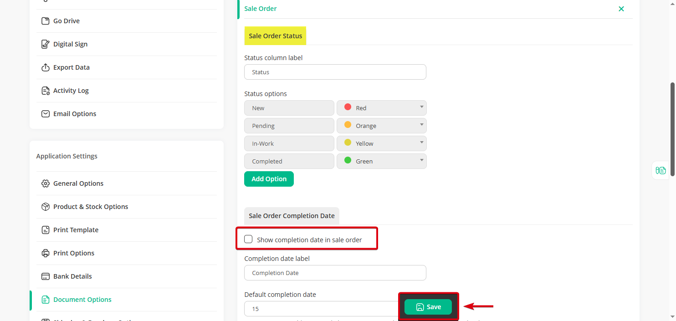The image size is (676, 321).
Task: Click the yellow color dot for In-Work
Action: point(348,143)
